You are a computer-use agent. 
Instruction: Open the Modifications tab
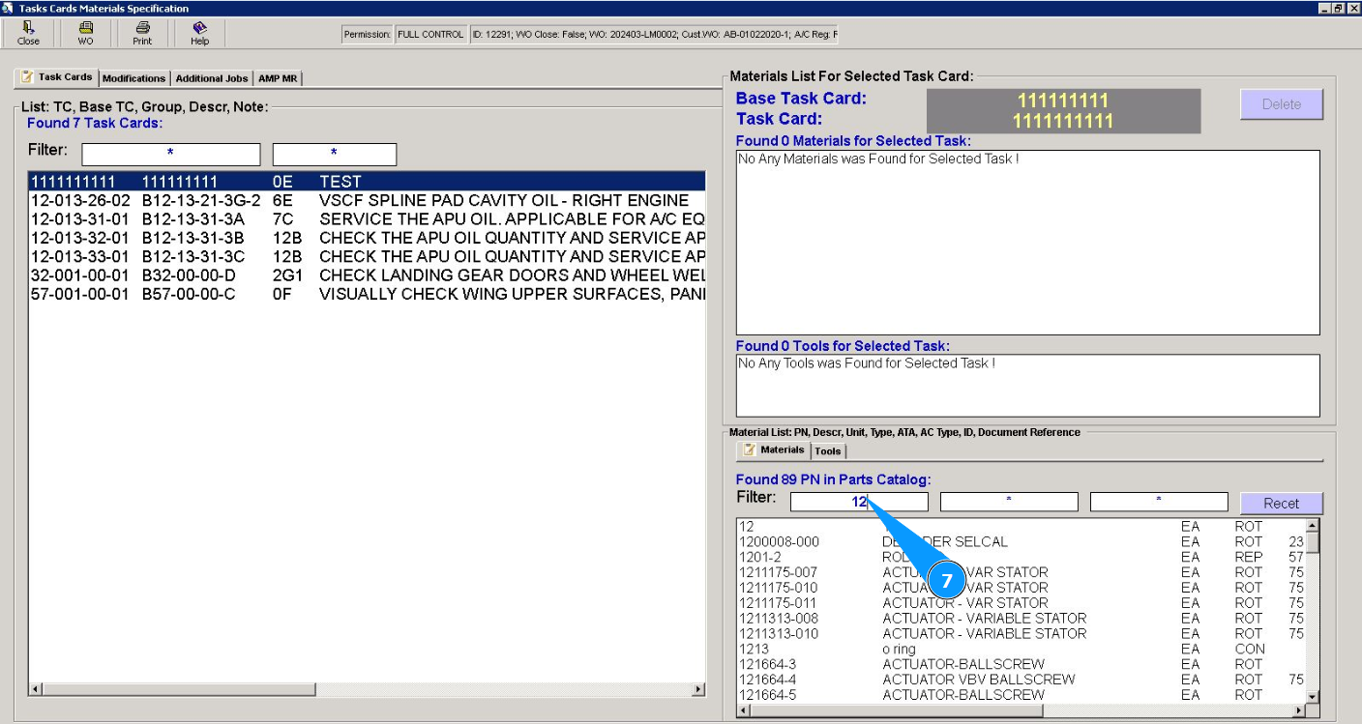[x=133, y=78]
